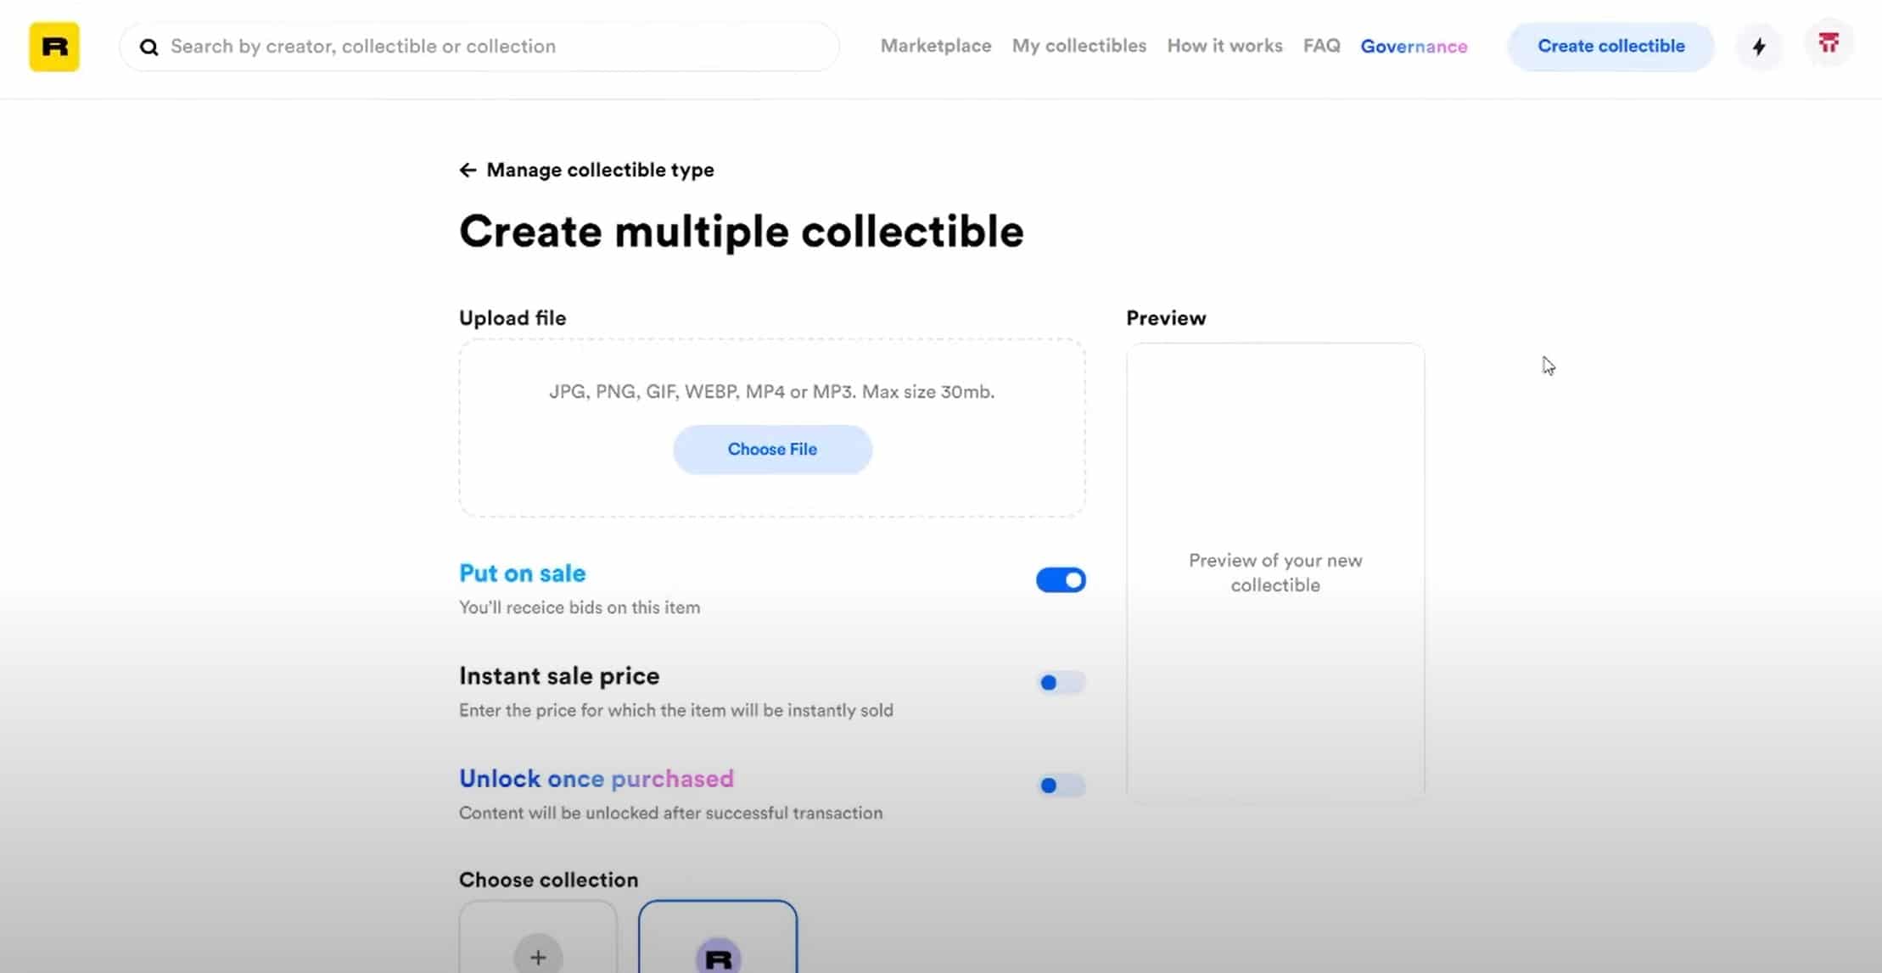Click the plus icon to create collection

[538, 956]
